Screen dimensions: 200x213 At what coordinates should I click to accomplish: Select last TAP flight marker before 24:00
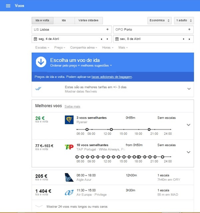pos(162,157)
